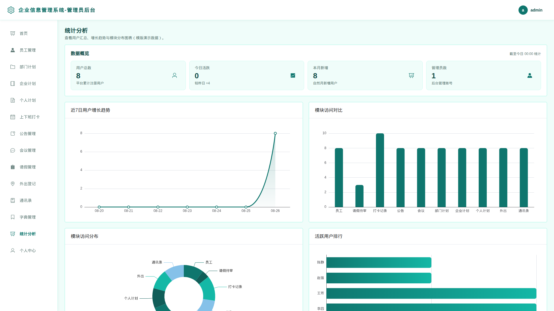Screen dimensions: 554x311
Task: Click the 字典管理 bookmark icon
Action: click(13, 217)
